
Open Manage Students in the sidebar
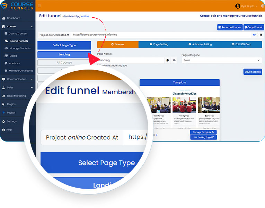[x=20, y=48]
